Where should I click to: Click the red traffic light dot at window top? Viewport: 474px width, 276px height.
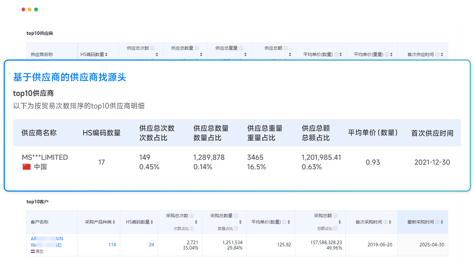pyautogui.click(x=23, y=9)
